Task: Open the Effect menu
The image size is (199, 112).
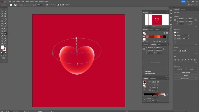Action: [x=32, y=2]
